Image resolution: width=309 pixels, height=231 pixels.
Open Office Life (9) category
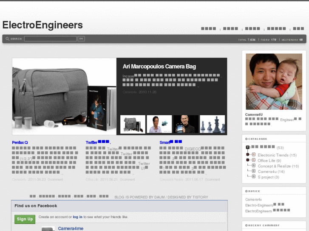[269, 161]
